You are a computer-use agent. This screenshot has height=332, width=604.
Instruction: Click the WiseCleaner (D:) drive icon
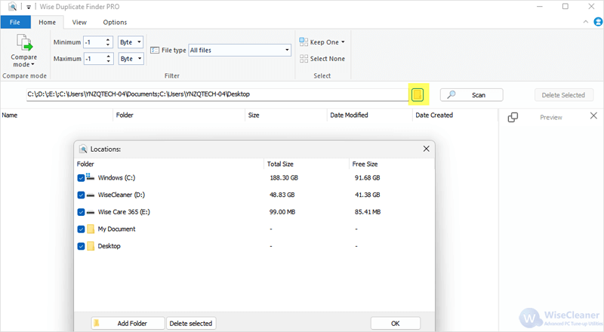point(90,195)
